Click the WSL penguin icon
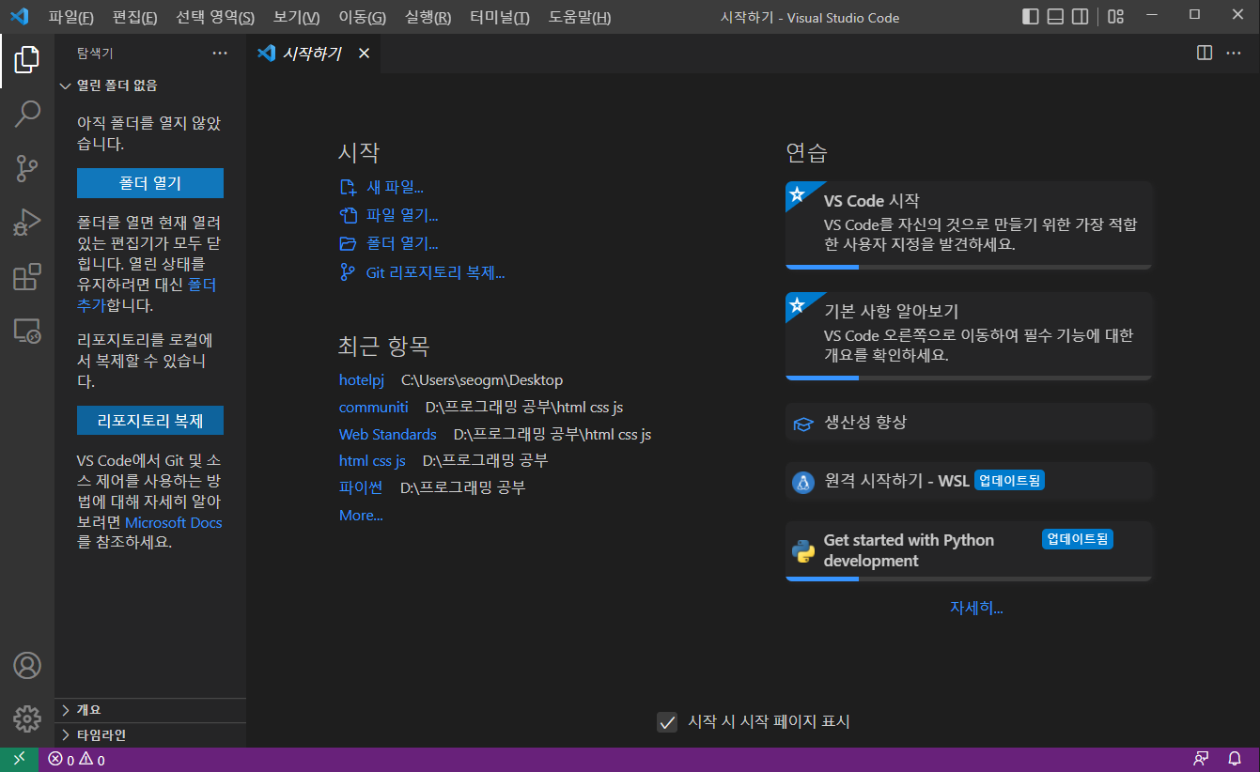Viewport: 1260px width, 772px height. point(802,482)
